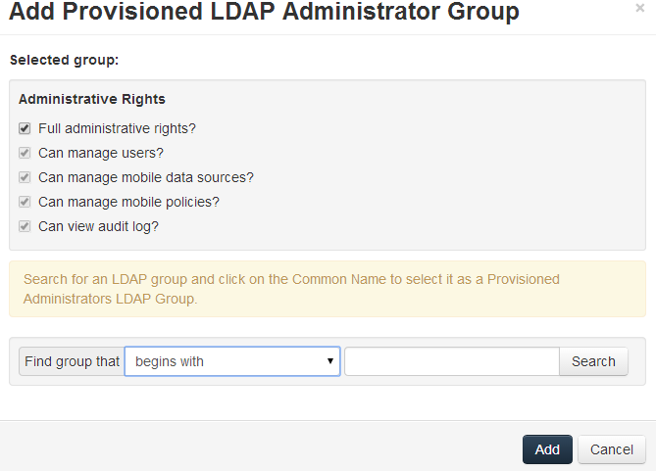Screen dimensions: 656x471
Task: Click the 'Administrative Rights' section heading
Action: pos(92,99)
